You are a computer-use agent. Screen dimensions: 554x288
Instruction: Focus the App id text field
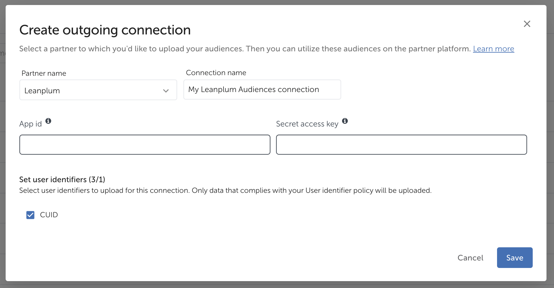145,145
